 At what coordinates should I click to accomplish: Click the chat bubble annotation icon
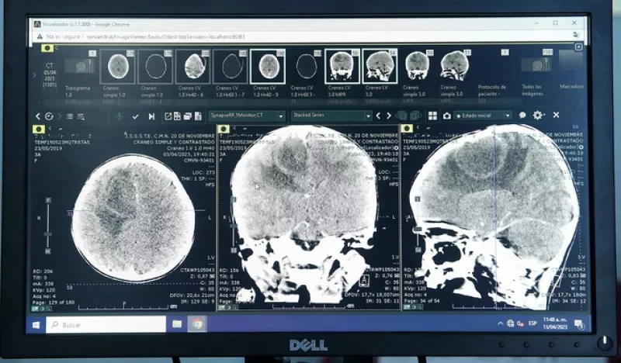(x=522, y=116)
